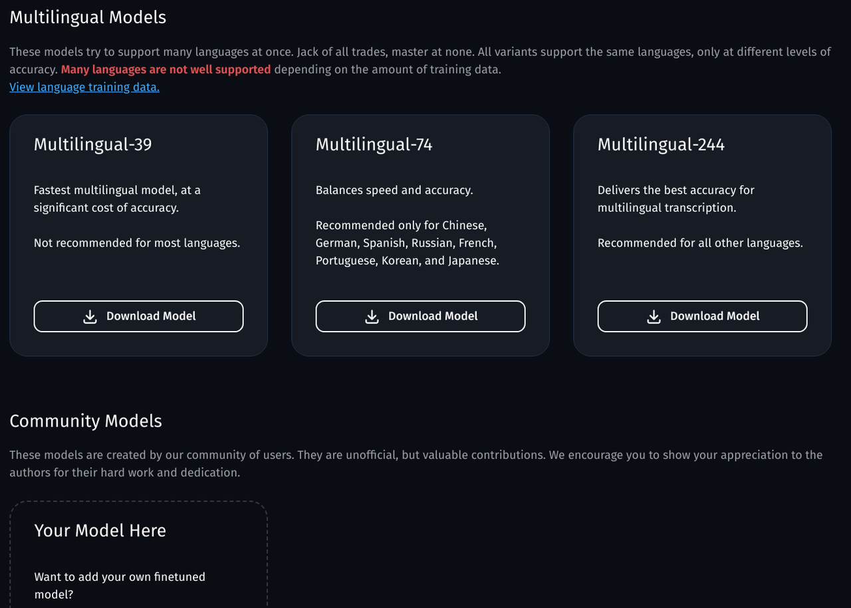Click Want to add your own finetuned model text
Viewport: 851px width, 608px height.
pos(120,585)
